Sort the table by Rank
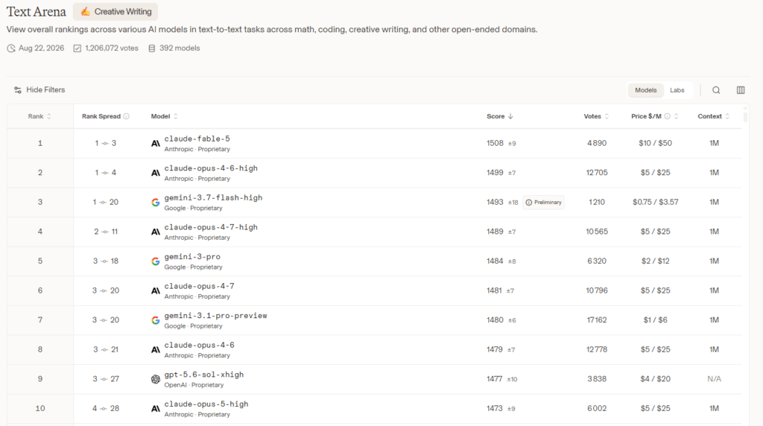 coord(39,116)
